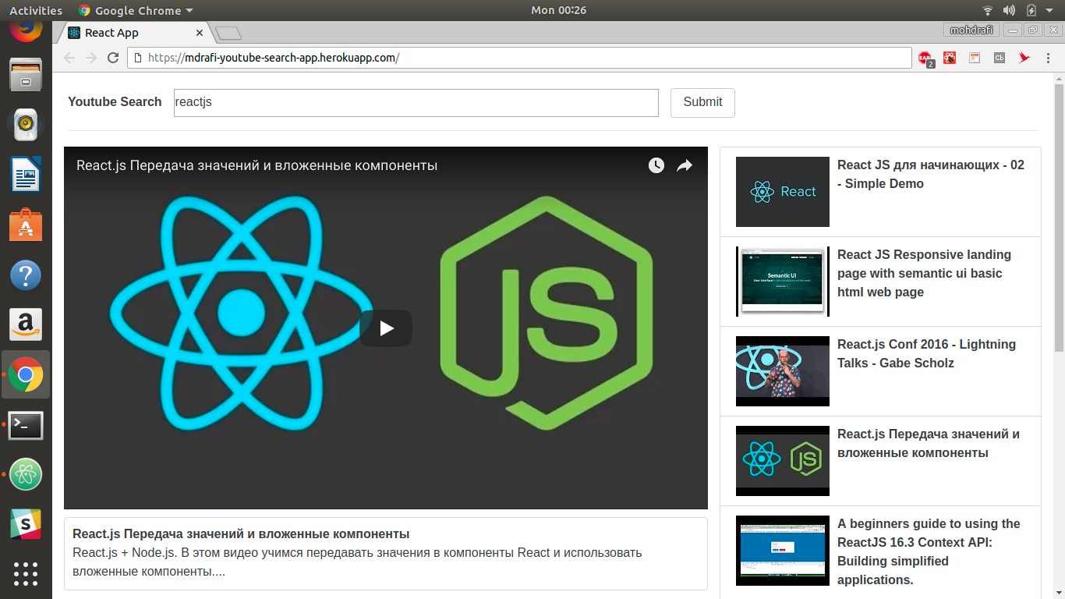Screen dimensions: 1065x599
Task: Open Chrome's three-dot menu
Action: tap(1049, 58)
